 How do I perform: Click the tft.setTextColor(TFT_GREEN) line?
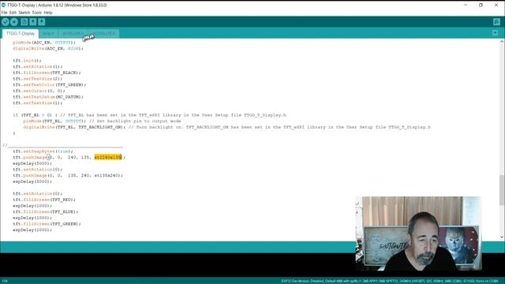(49, 84)
